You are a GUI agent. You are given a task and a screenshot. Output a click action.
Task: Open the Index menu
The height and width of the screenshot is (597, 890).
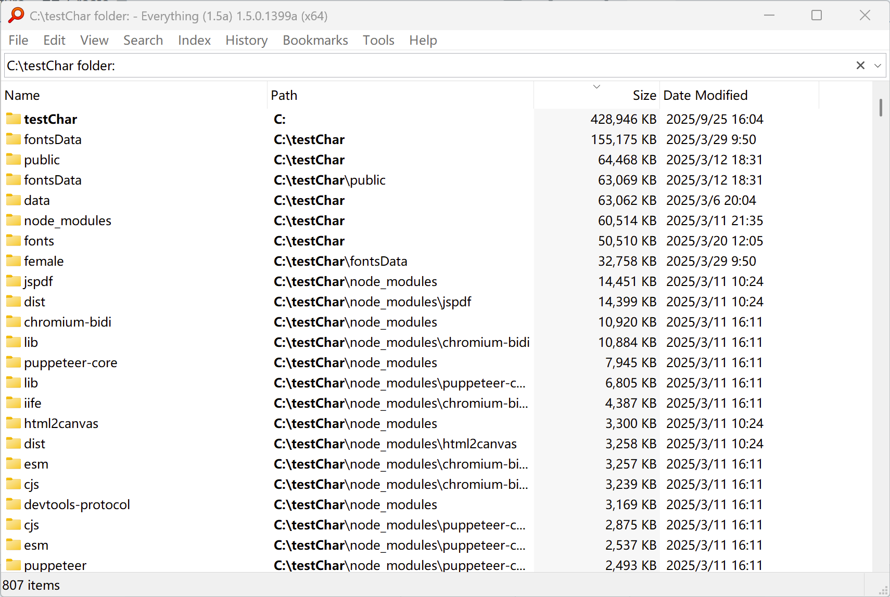pos(194,40)
